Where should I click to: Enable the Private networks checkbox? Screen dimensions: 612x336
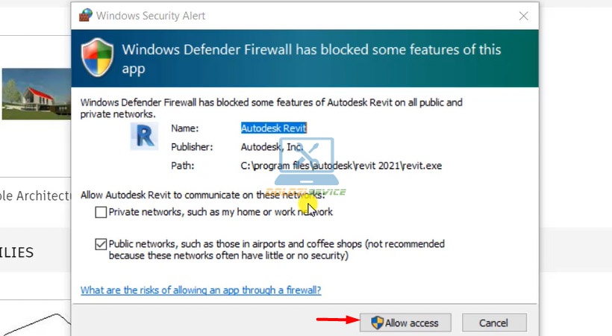[101, 212]
